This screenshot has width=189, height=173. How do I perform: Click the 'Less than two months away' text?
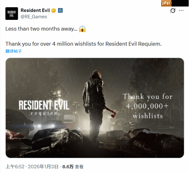pyautogui.click(x=41, y=29)
